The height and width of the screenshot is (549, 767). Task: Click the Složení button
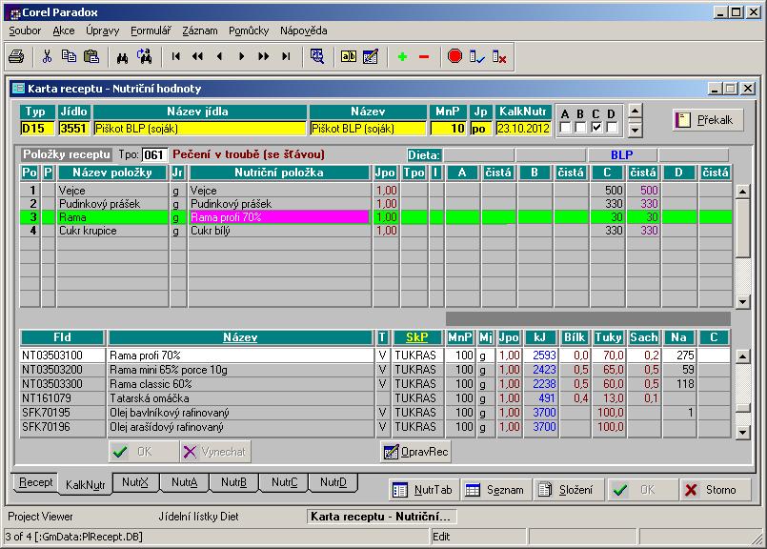(x=568, y=490)
